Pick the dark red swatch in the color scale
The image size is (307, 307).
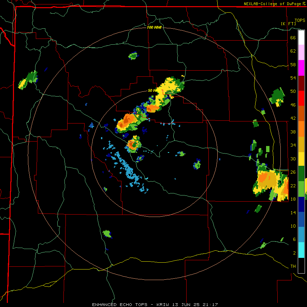[x=301, y=83]
